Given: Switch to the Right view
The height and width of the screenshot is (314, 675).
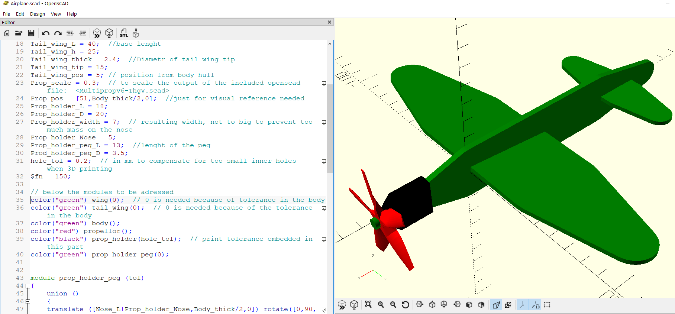Looking at the screenshot, I should [420, 305].
